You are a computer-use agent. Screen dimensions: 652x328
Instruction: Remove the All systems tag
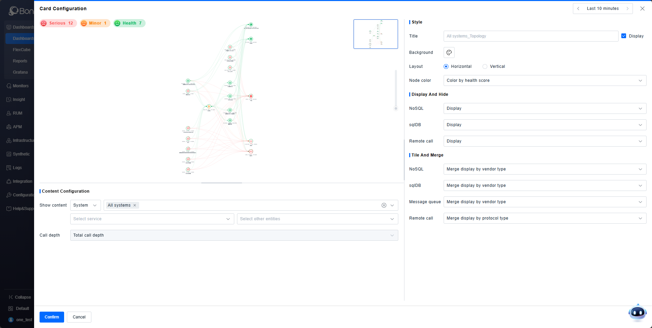(135, 205)
